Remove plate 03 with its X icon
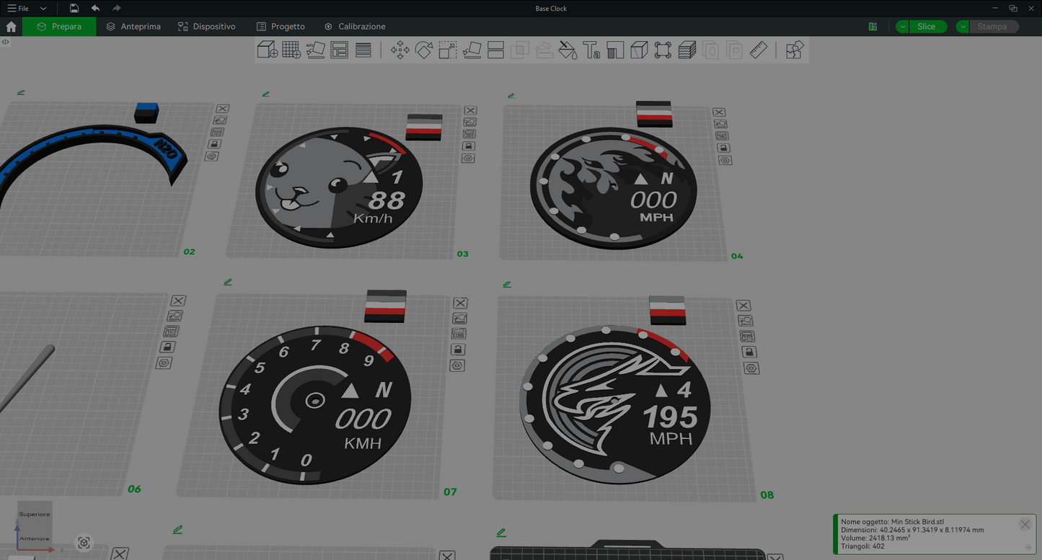The height and width of the screenshot is (560, 1042). pos(470,110)
